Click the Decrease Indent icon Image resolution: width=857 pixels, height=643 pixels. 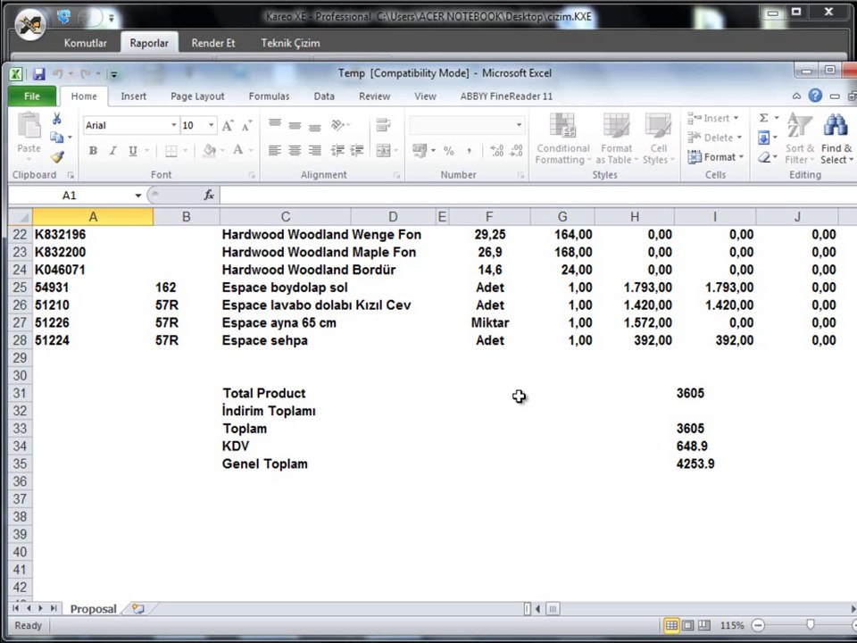coord(337,150)
